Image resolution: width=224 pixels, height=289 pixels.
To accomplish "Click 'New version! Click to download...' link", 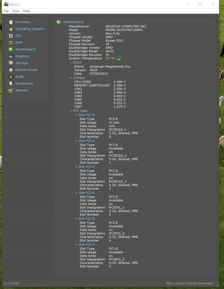I will [x=190, y=283].
